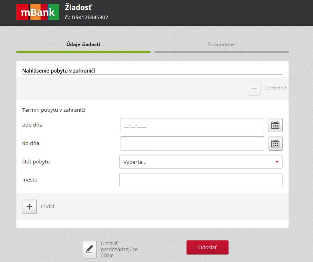Switch to Údaje žiadosti tab

click(x=83, y=44)
